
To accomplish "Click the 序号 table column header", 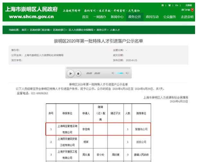I will pyautogui.click(x=51, y=113).
